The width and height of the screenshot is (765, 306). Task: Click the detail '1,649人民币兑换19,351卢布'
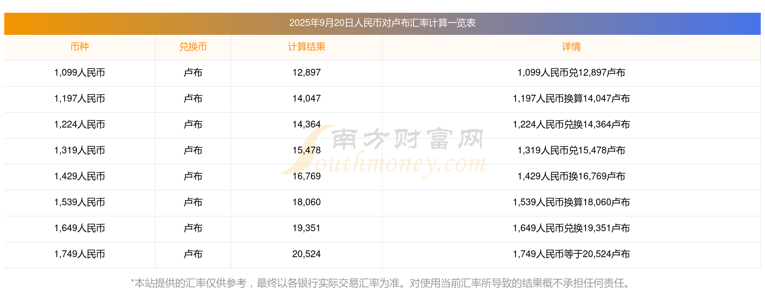(x=571, y=228)
